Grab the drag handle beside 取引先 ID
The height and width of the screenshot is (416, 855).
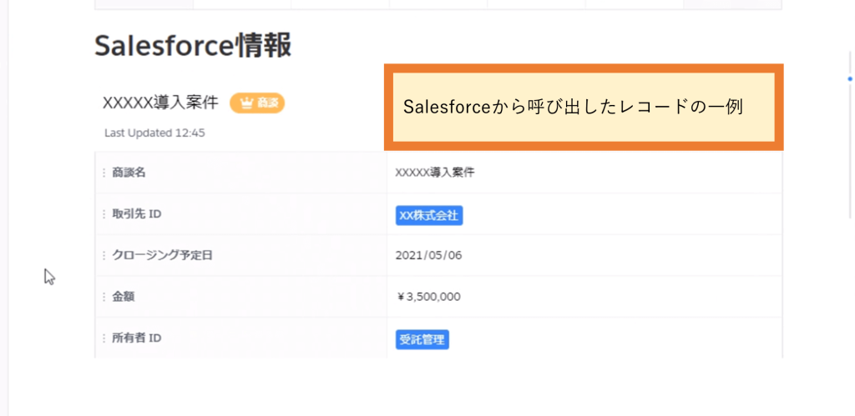click(x=104, y=214)
